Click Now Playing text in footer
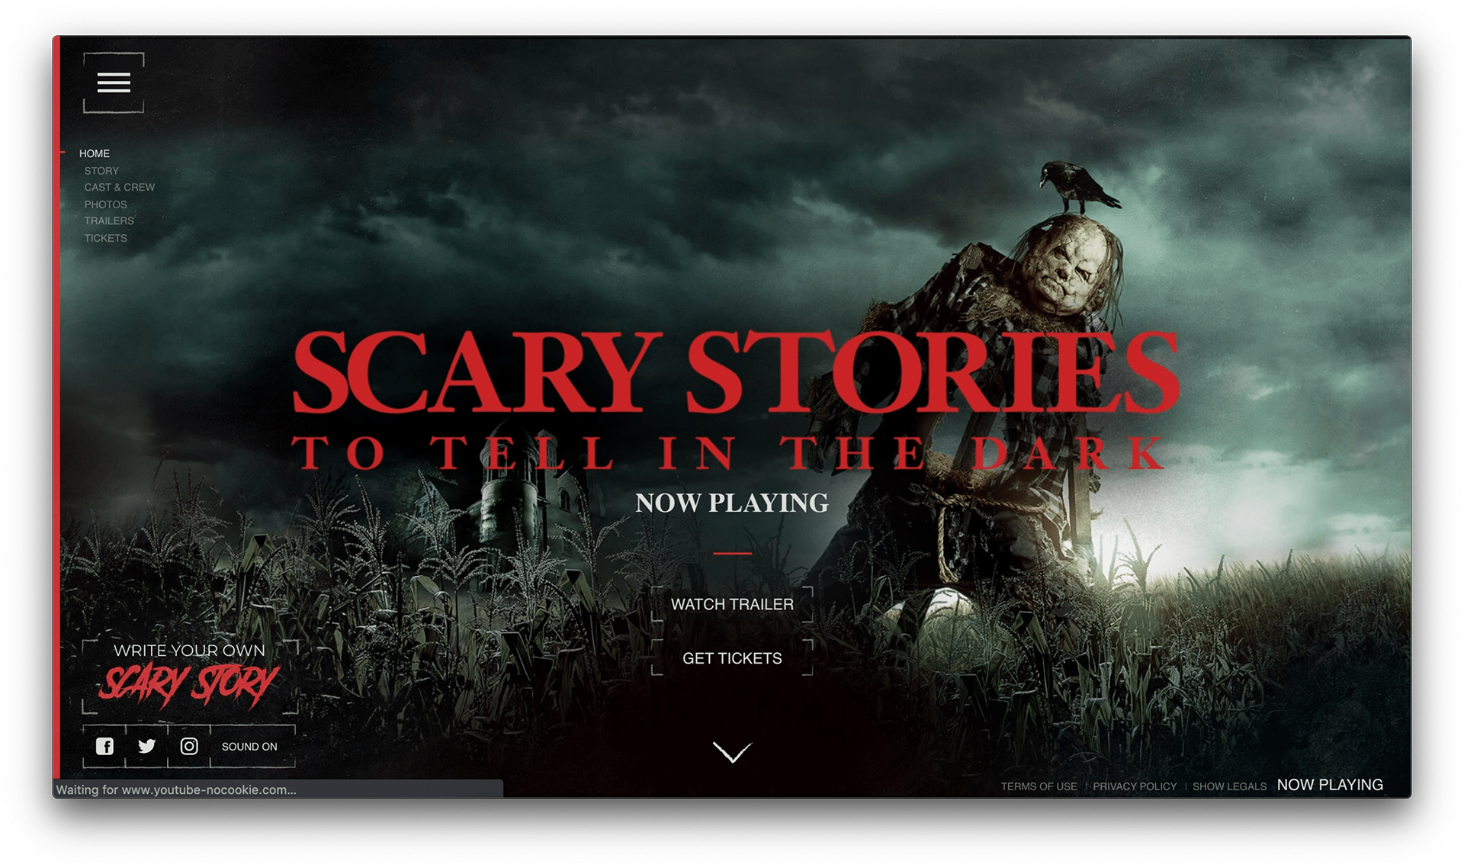This screenshot has height=868, width=1464. (1330, 785)
